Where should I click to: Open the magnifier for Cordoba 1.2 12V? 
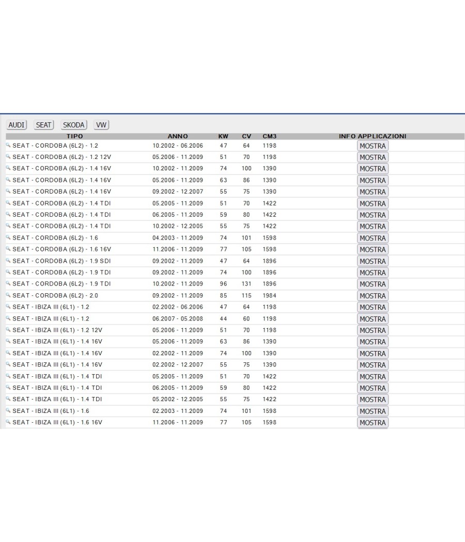8,156
